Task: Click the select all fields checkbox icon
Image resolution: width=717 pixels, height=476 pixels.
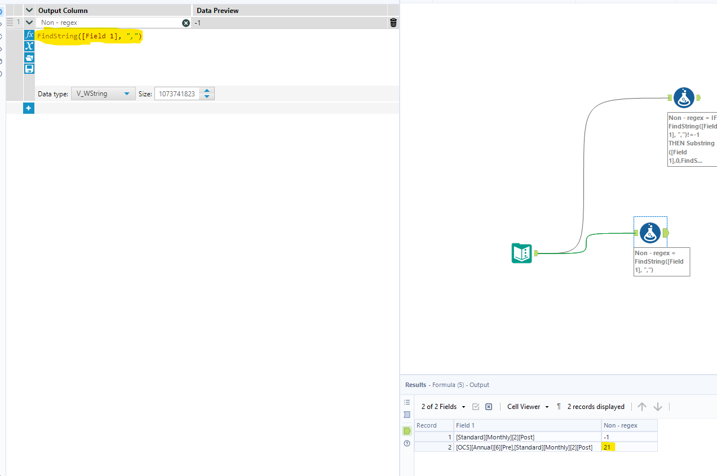Action: point(476,406)
